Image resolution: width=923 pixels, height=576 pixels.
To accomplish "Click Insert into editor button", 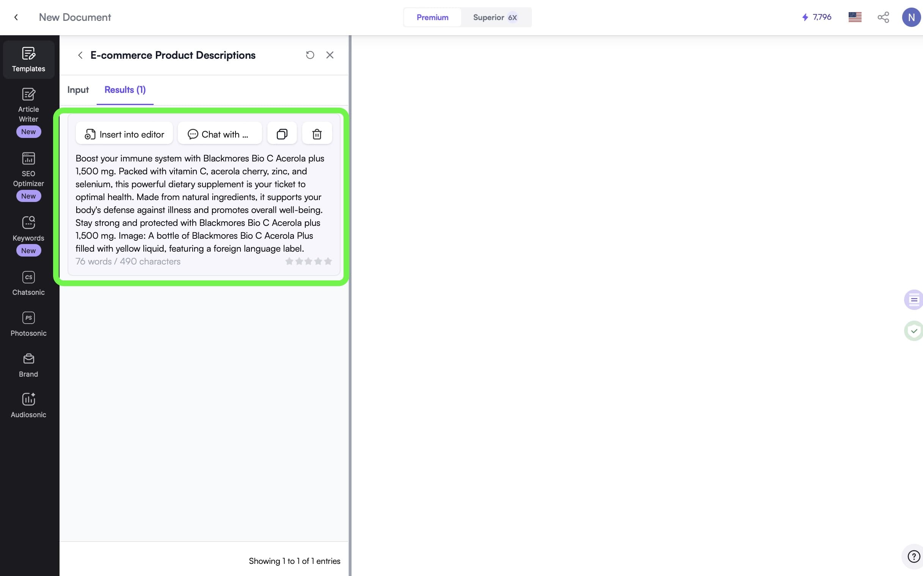I will [124, 134].
